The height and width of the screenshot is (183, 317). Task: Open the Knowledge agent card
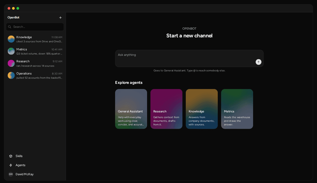click(202, 109)
